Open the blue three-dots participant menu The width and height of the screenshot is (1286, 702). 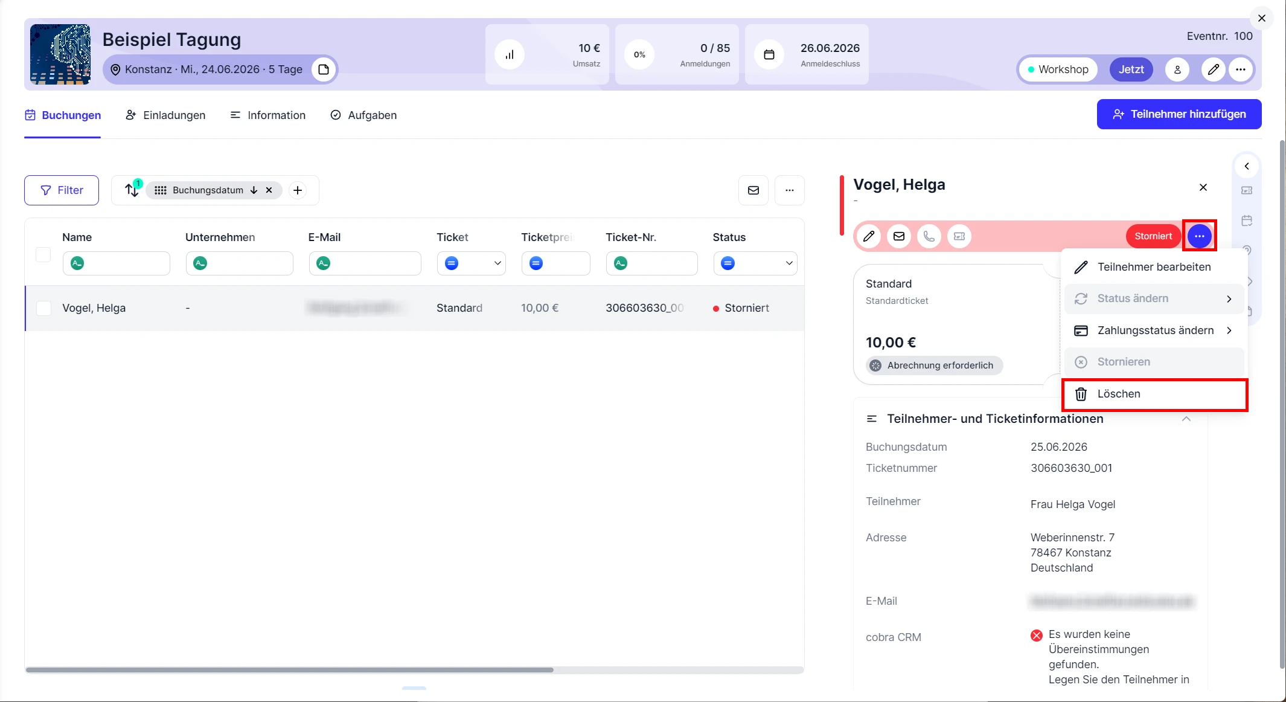coord(1199,236)
